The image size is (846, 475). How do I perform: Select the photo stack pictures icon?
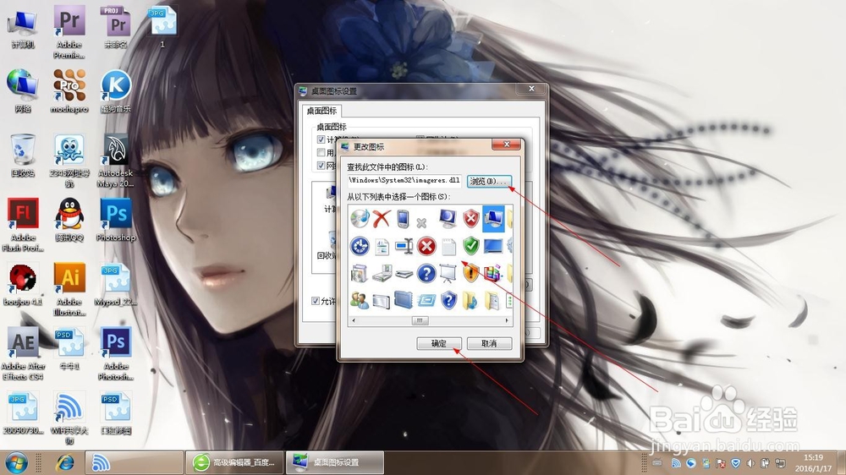(x=360, y=273)
